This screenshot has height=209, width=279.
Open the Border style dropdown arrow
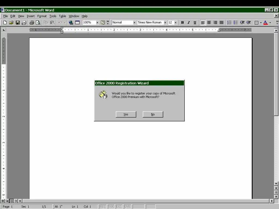261,23
